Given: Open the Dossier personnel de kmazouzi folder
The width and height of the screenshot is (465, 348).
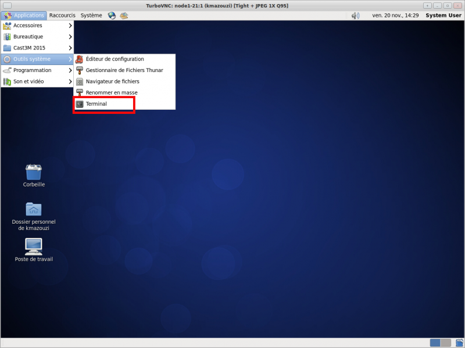Looking at the screenshot, I should click(x=34, y=209).
